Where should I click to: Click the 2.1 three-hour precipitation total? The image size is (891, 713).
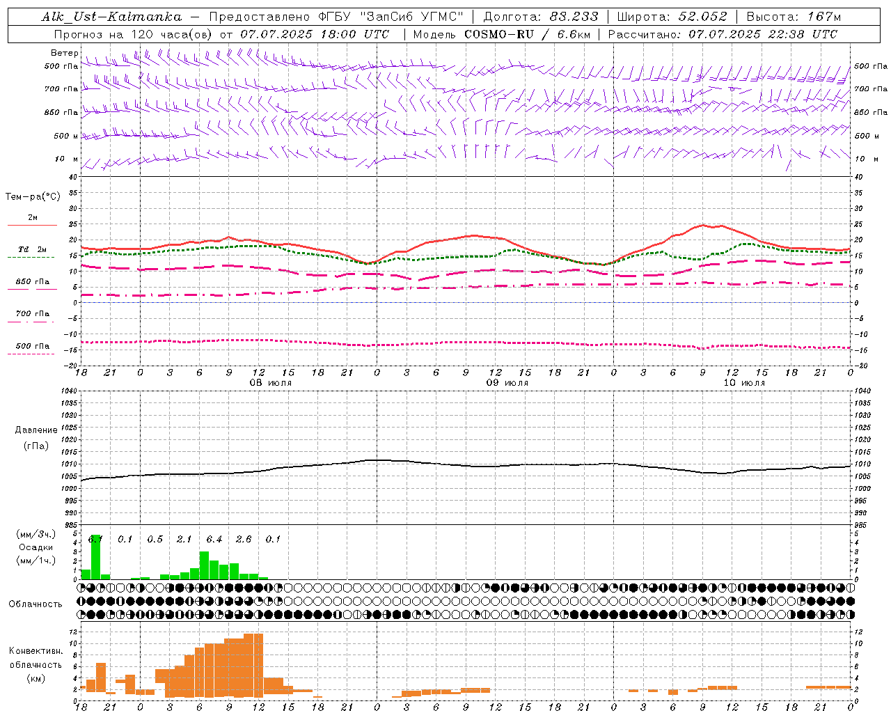(184, 540)
